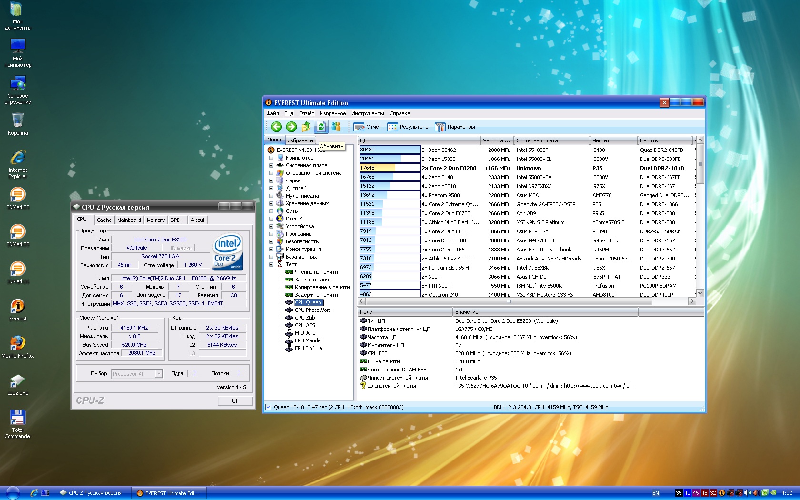Expand the Компьютер tree node
Image resolution: width=800 pixels, height=500 pixels.
point(271,158)
